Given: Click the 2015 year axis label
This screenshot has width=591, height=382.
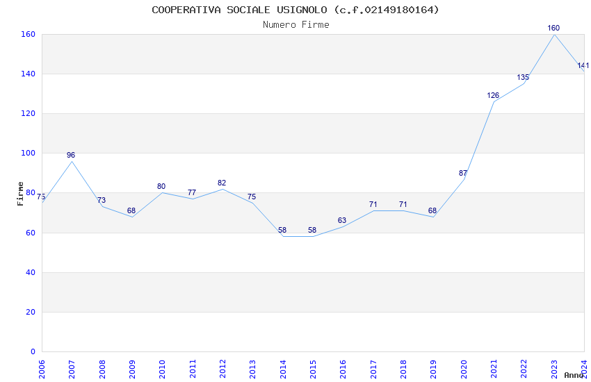Looking at the screenshot, I should (313, 369).
